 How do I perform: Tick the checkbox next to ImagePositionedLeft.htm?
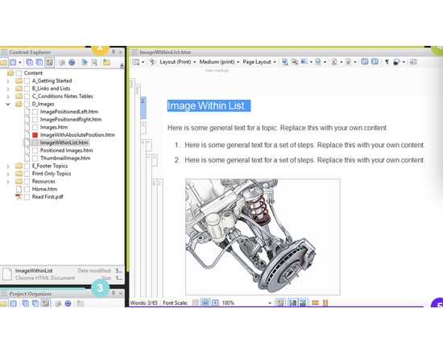point(35,112)
